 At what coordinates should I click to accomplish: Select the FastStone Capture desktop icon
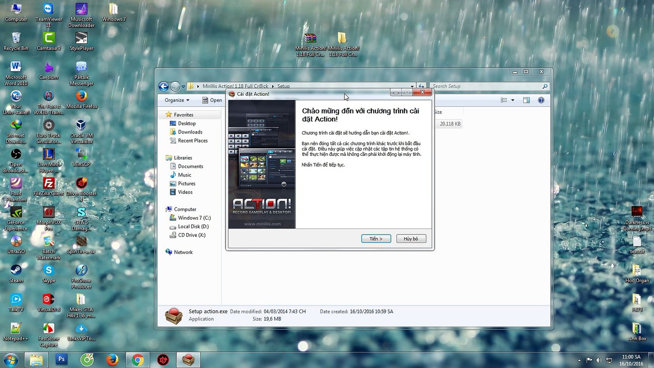pyautogui.click(x=49, y=335)
